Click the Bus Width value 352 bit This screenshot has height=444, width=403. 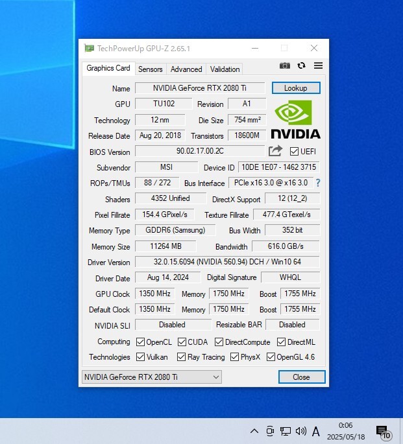tap(292, 230)
